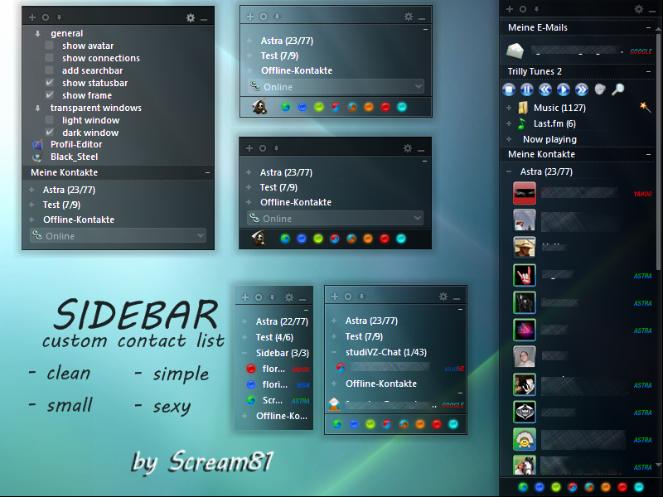663x497 pixels.
Task: Enable the show connections checkbox
Action: coord(50,57)
